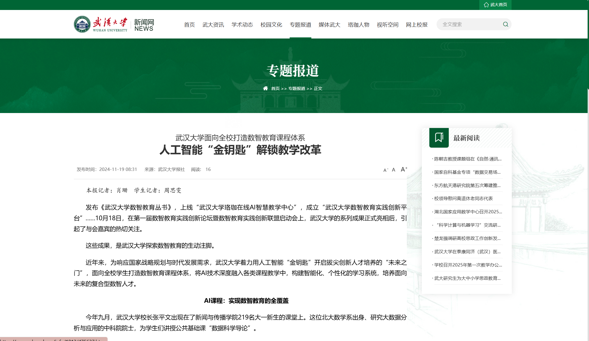
Task: Open the 学术动态 menu
Action: (242, 25)
